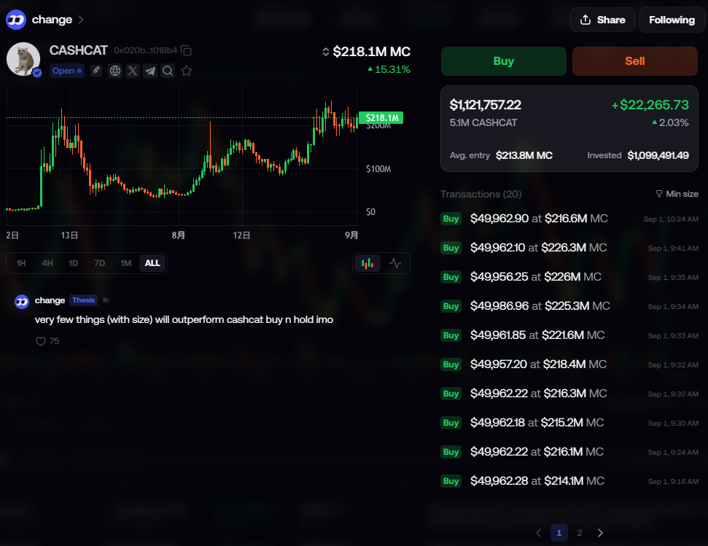This screenshot has width=708, height=546.
Task: Select the ALL chart timeframe
Action: coord(152,263)
